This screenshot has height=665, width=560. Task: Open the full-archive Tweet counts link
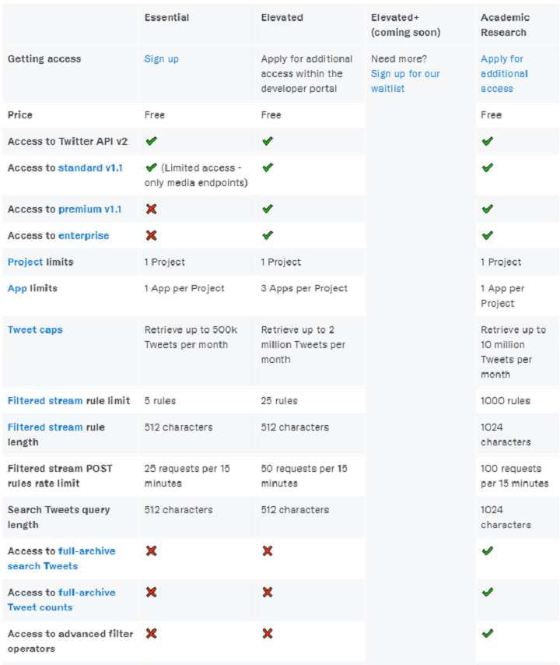[61, 600]
